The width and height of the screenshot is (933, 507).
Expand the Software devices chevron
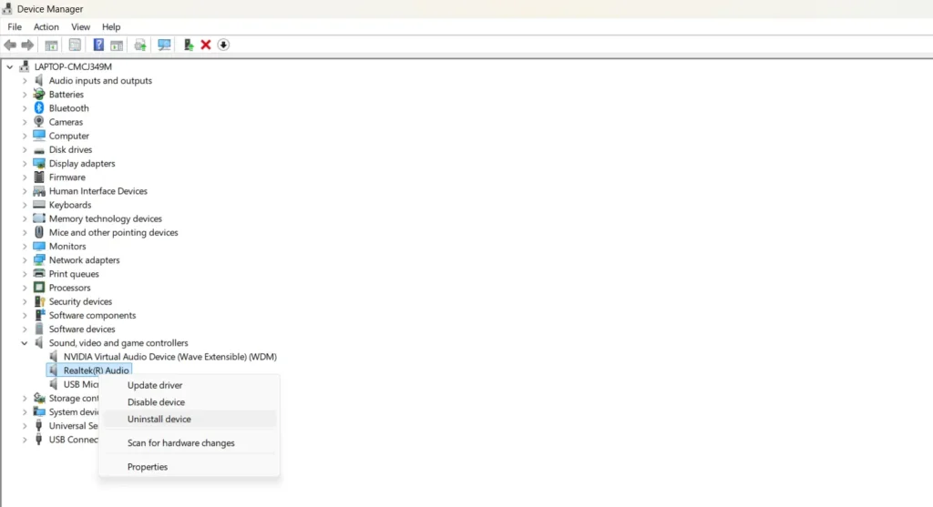(x=25, y=329)
